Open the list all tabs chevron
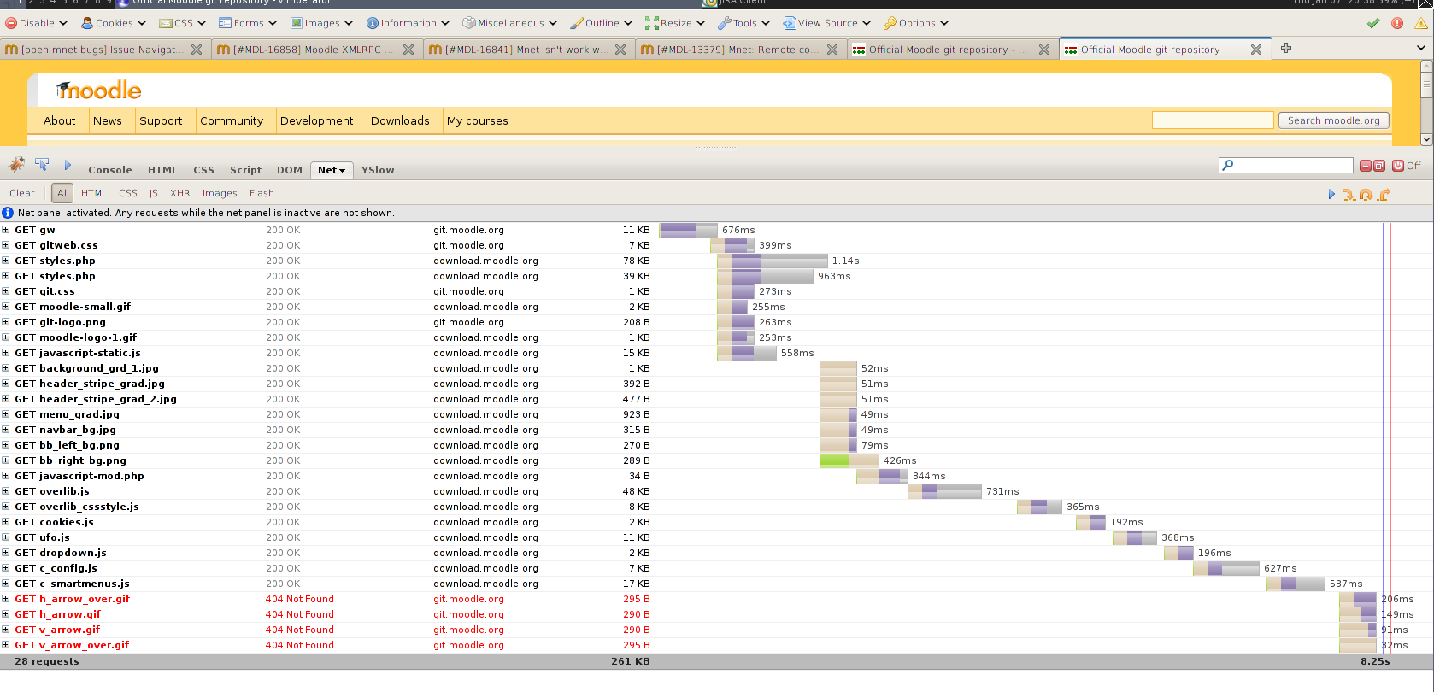Image resolution: width=1434 pixels, height=692 pixels. point(1421,49)
